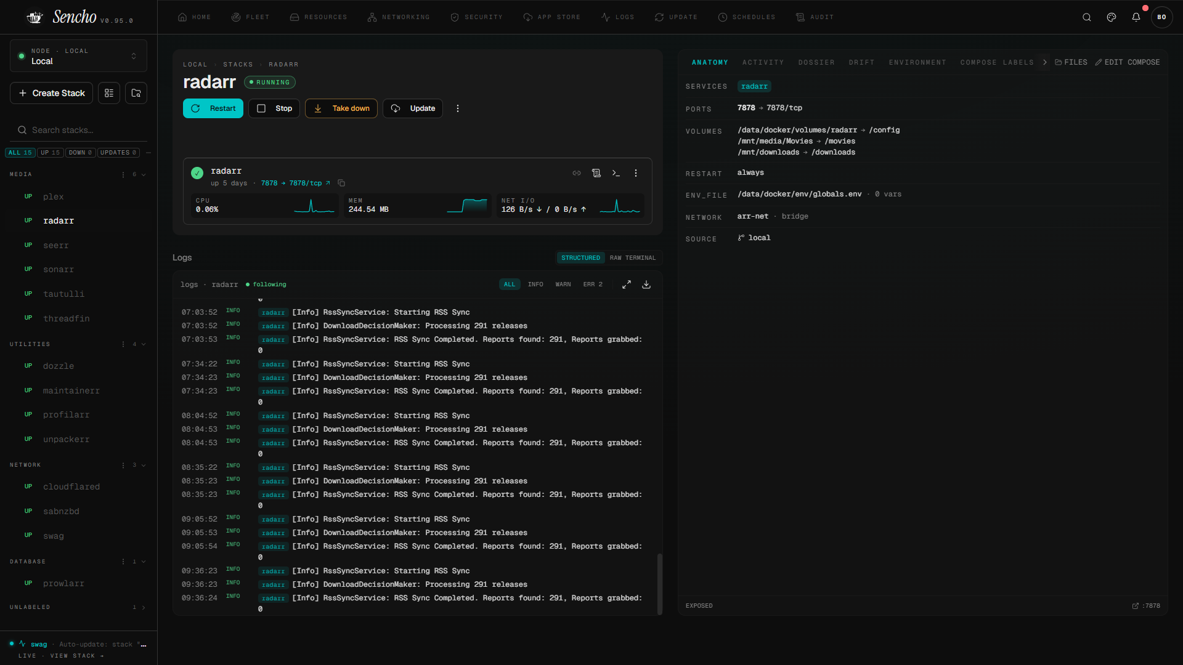Open the 7878/tcp port link
The height and width of the screenshot is (665, 1183).
tap(296, 183)
